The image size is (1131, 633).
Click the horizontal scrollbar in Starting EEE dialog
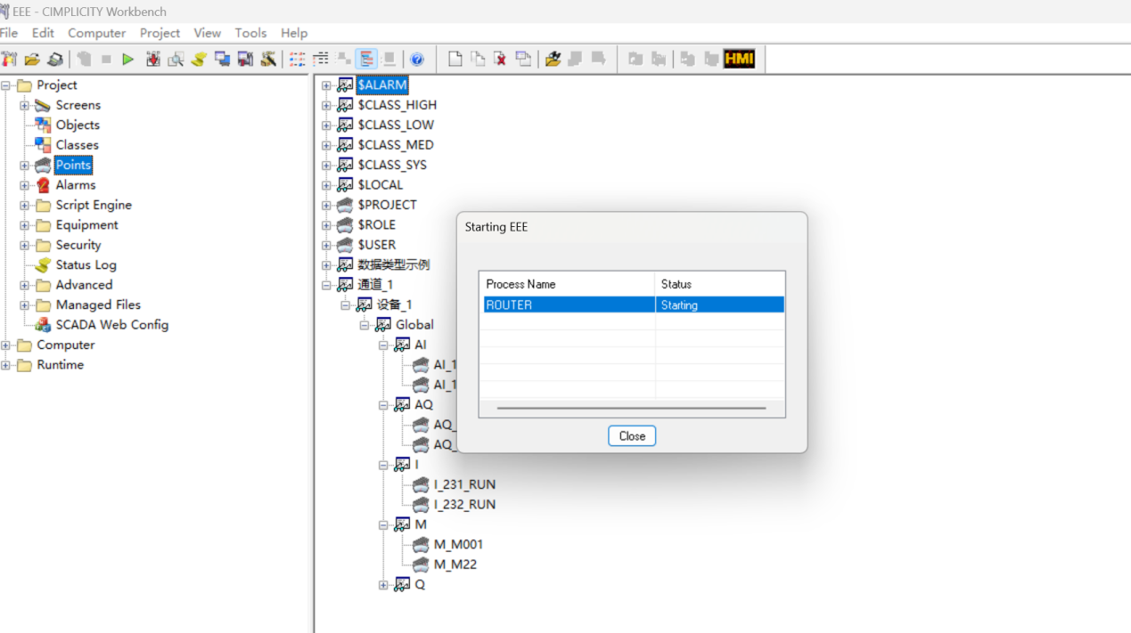tap(632, 408)
